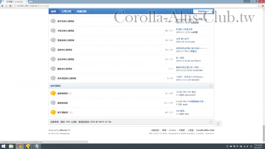Open the notepad-style app in the taskbar
265x149 pixels.
click(x=37, y=146)
